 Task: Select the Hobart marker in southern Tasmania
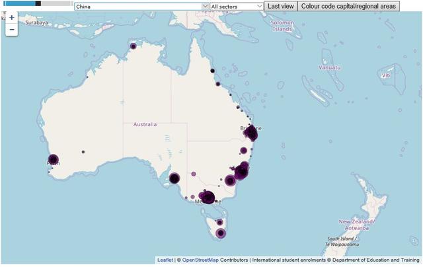tap(221, 233)
